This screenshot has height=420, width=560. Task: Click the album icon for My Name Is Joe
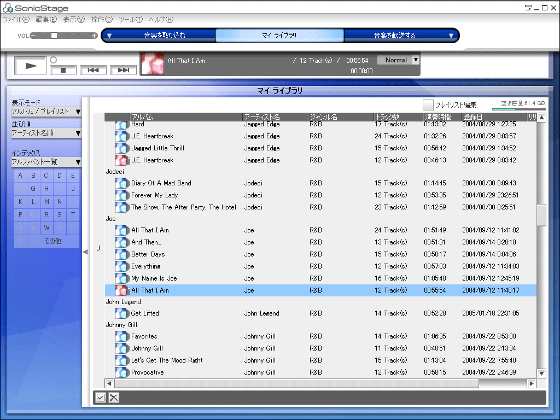coord(121,278)
